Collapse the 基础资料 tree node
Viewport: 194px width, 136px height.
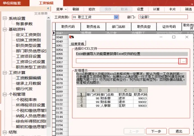pyautogui.click(x=4, y=29)
